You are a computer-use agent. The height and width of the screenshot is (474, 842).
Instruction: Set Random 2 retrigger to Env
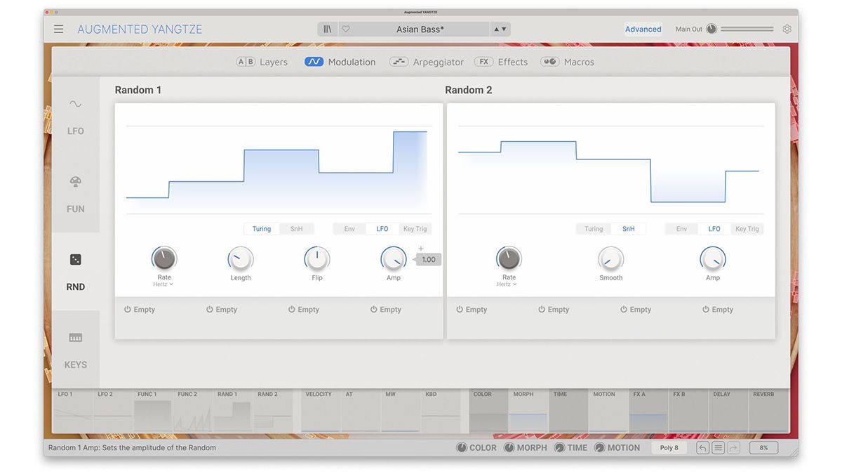pos(681,229)
